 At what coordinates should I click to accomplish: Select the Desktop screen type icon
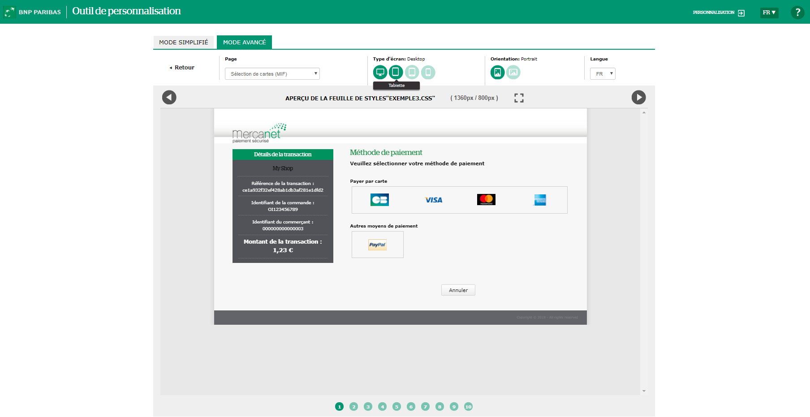tap(380, 72)
